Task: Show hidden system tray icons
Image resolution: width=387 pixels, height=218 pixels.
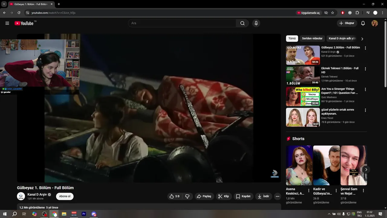Action: pyautogui.click(x=329, y=214)
